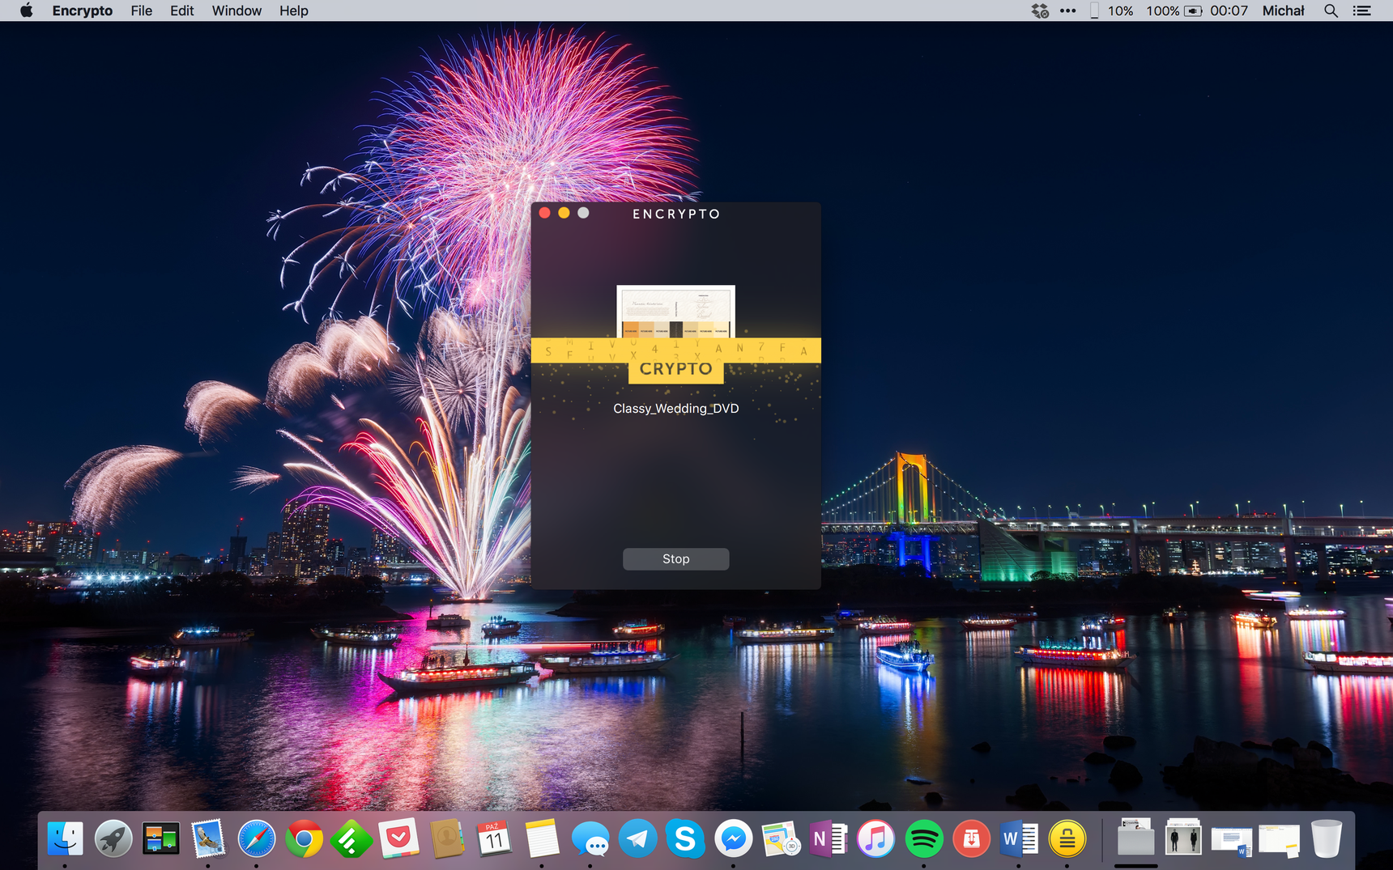Open the Encrypto application menu
This screenshot has width=1393, height=870.
coord(83,11)
